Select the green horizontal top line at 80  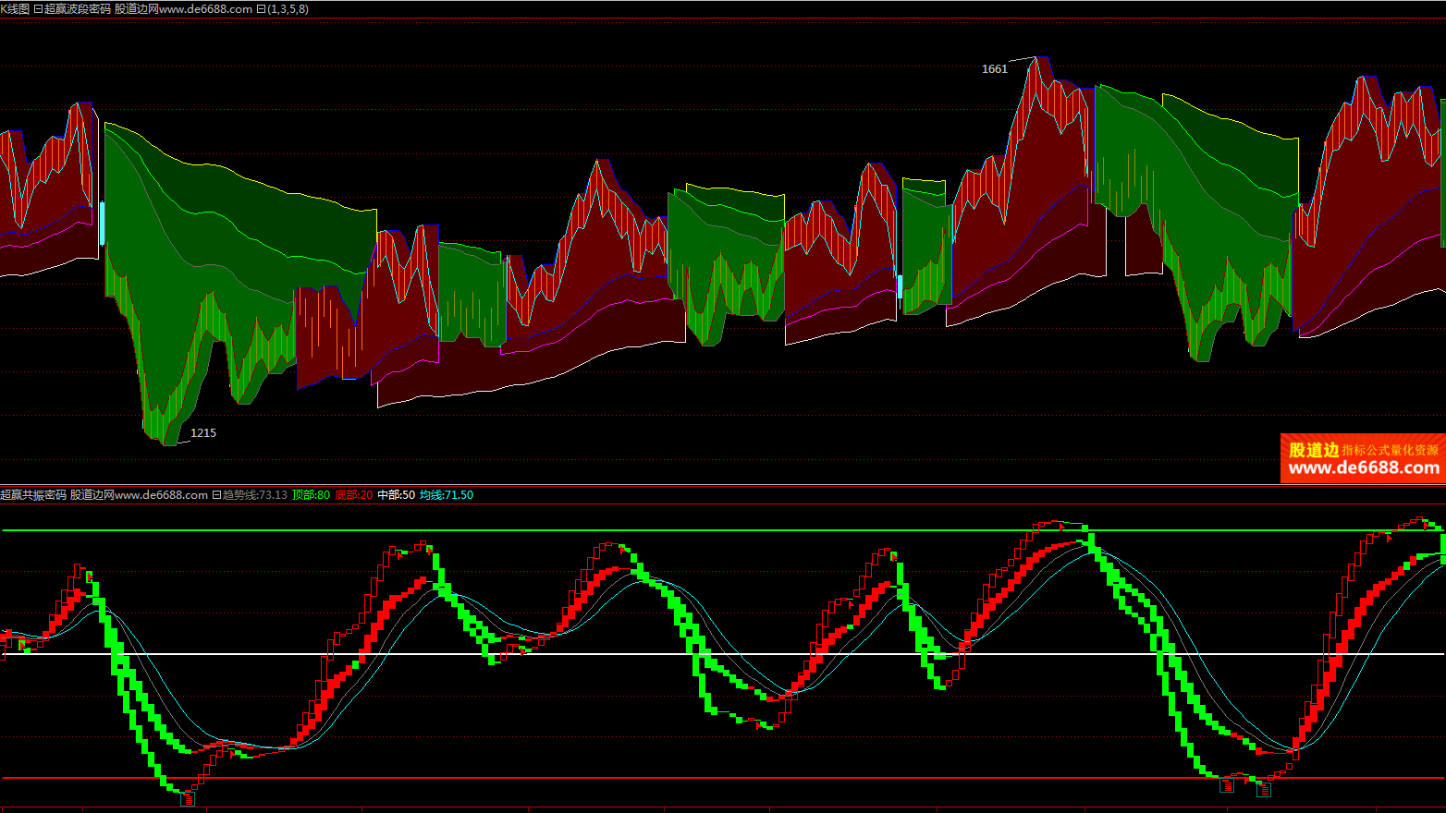click(x=721, y=530)
